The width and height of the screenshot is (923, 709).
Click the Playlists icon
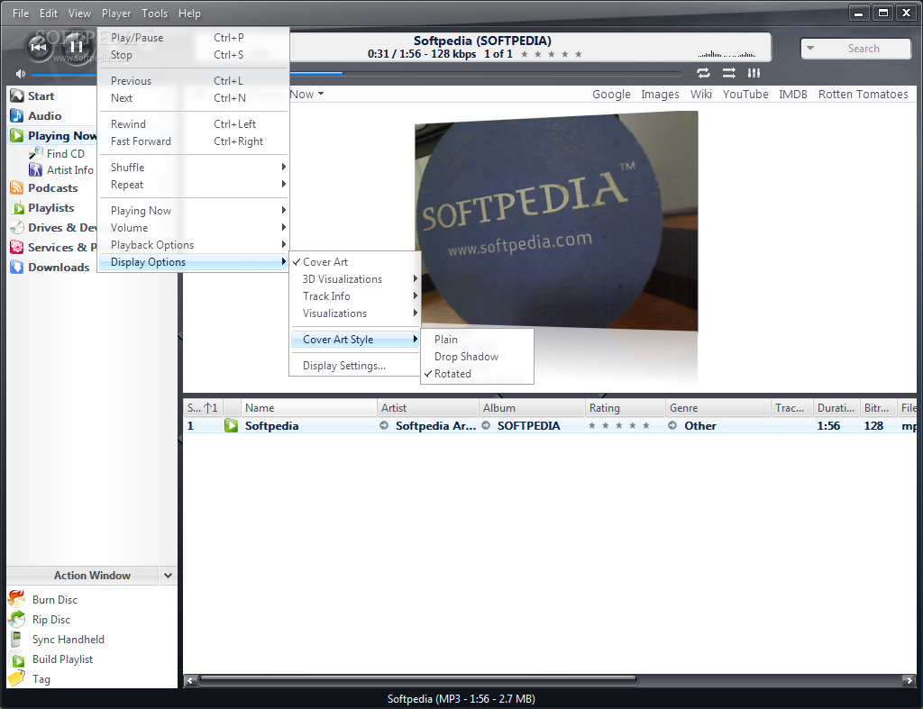[17, 208]
